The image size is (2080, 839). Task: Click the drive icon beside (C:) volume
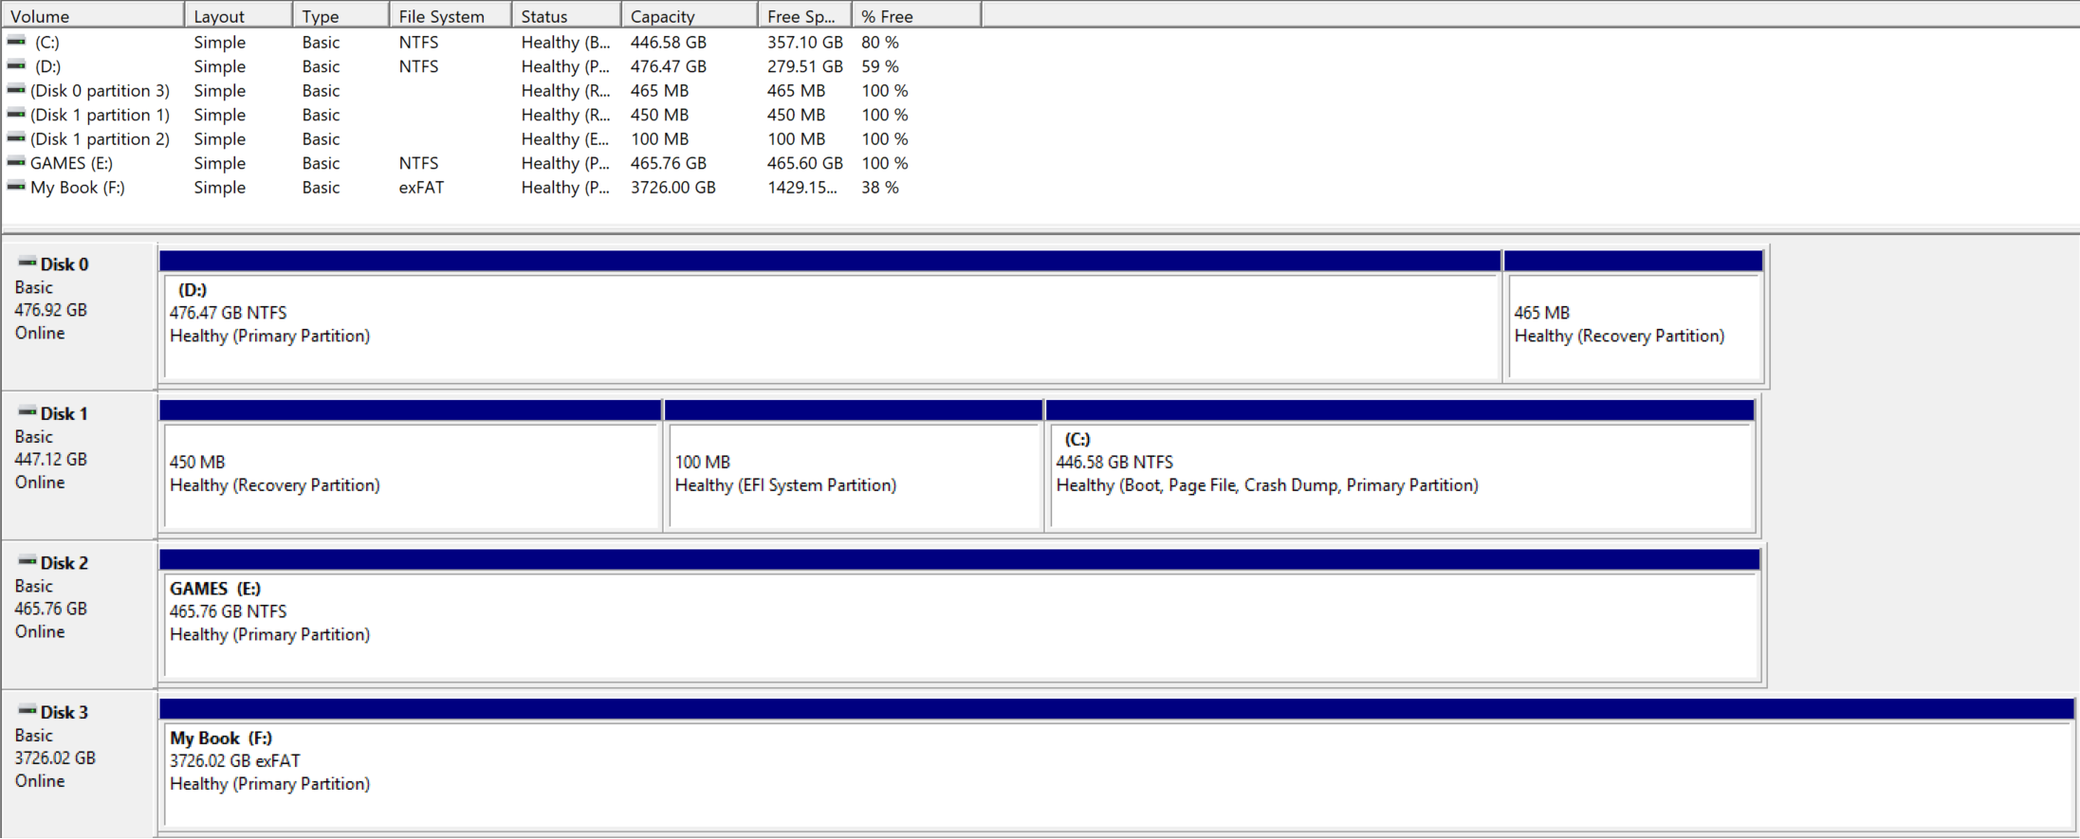[16, 42]
